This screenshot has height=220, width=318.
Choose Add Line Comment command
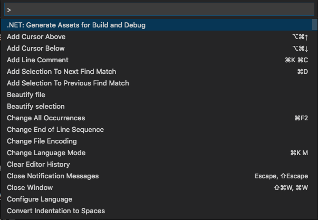157,60
